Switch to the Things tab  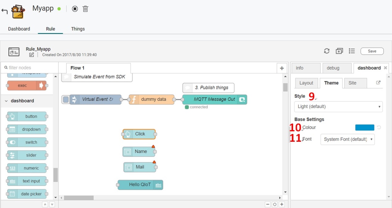click(x=78, y=29)
